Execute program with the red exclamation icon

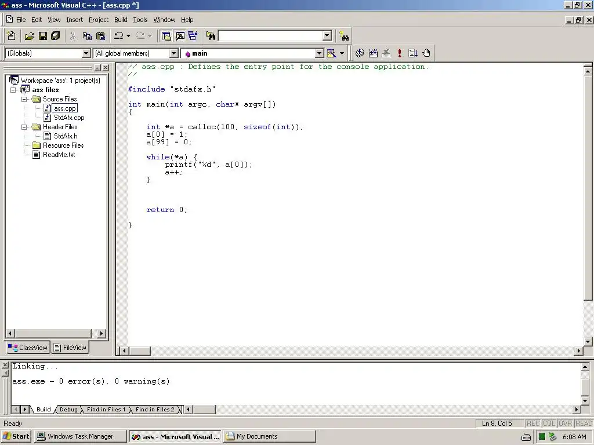[x=400, y=53]
